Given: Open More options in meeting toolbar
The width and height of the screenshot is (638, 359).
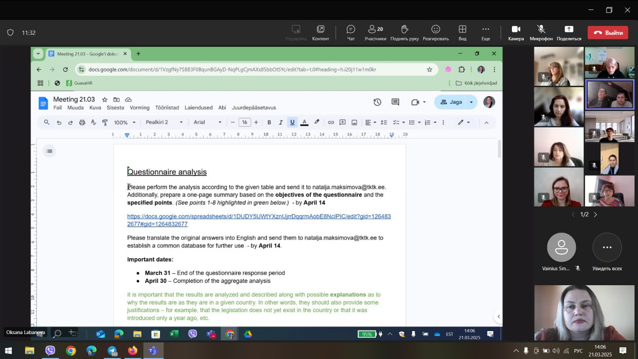Looking at the screenshot, I should point(485,32).
